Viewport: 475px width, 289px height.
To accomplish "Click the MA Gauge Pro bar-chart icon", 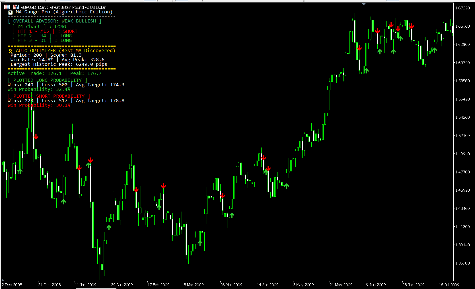I will [x=11, y=13].
